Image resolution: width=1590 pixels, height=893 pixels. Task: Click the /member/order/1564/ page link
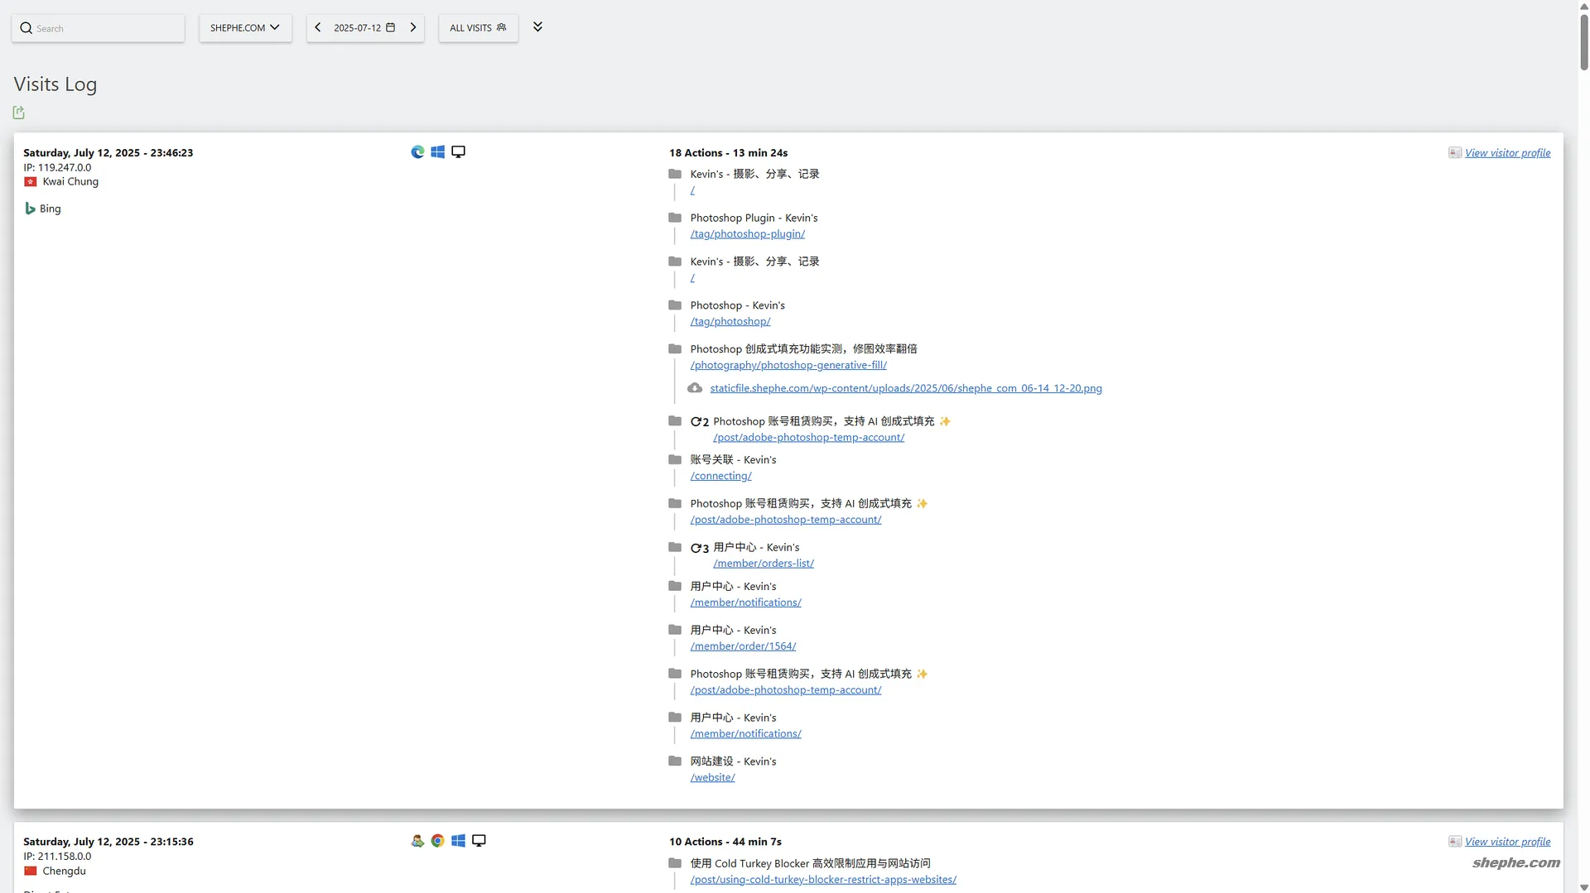pos(743,646)
